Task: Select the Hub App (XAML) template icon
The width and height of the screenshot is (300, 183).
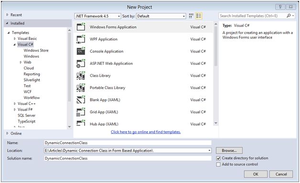Action: coord(81,122)
